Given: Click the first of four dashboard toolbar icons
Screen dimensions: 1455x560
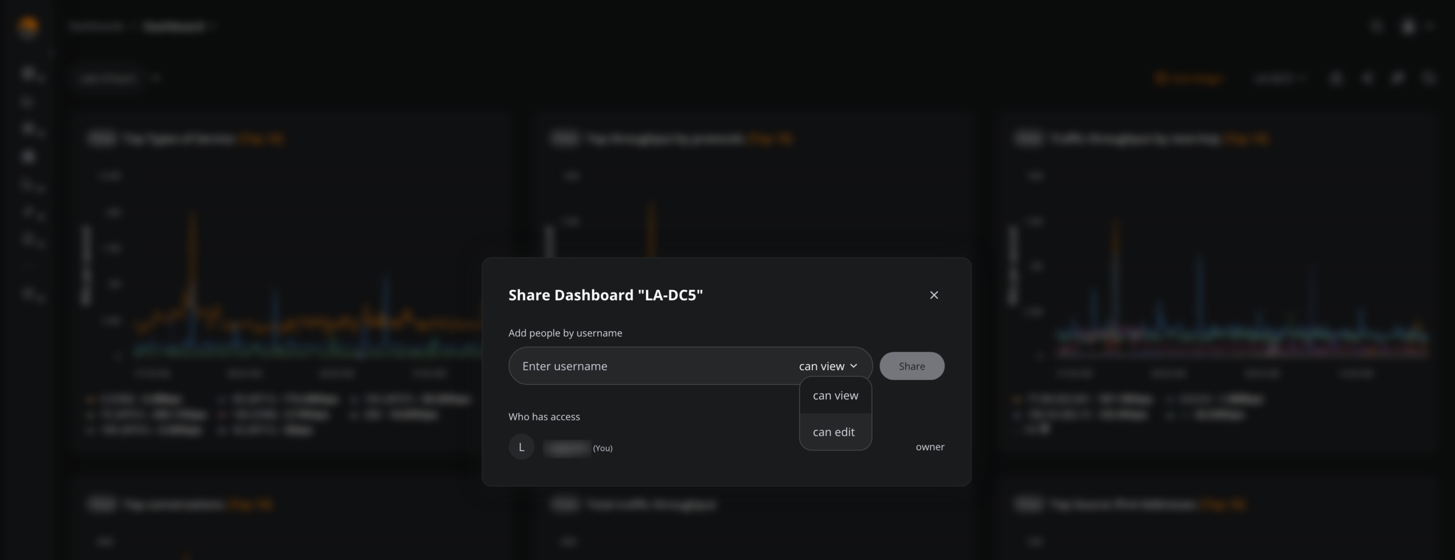Looking at the screenshot, I should [x=1336, y=78].
